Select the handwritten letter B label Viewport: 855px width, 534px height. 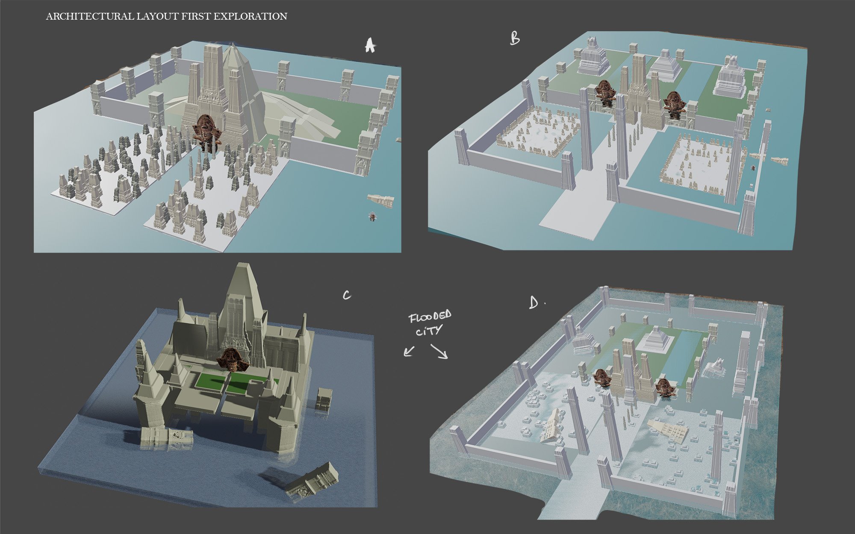point(515,38)
